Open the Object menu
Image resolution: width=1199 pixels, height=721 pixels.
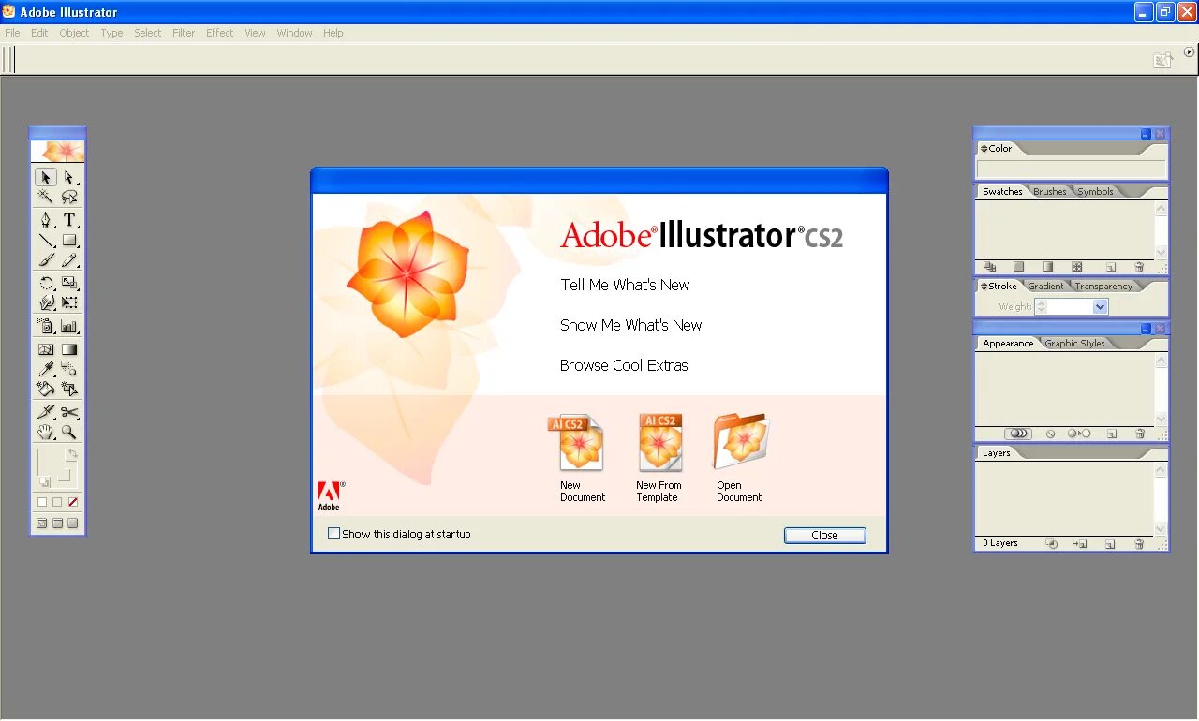74,33
